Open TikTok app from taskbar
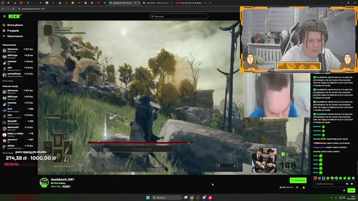358x201 pixels. 210,198
